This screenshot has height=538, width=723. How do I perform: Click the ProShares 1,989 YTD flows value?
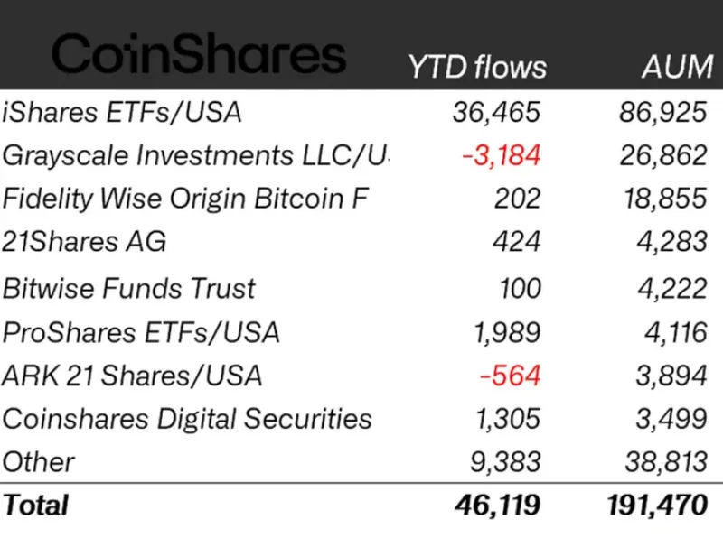pos(506,332)
